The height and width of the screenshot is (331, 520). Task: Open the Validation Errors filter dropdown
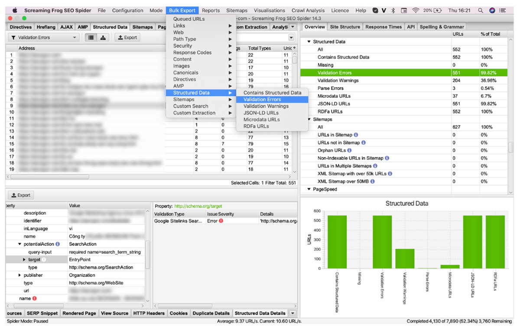(x=43, y=38)
